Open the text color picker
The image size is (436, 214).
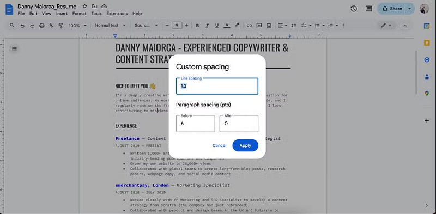point(227,26)
